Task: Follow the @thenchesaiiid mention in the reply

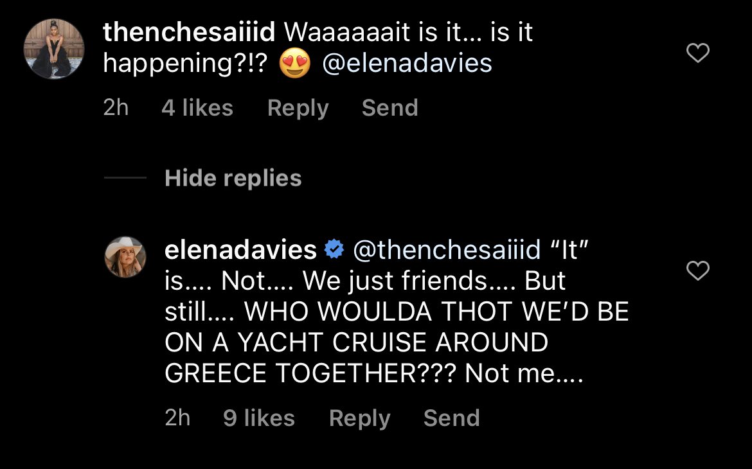Action: click(x=447, y=249)
